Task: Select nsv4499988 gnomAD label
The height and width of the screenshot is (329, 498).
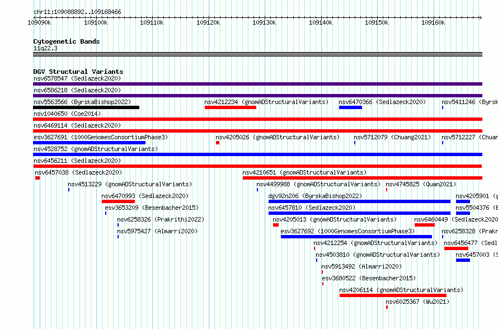Action: click(x=318, y=184)
